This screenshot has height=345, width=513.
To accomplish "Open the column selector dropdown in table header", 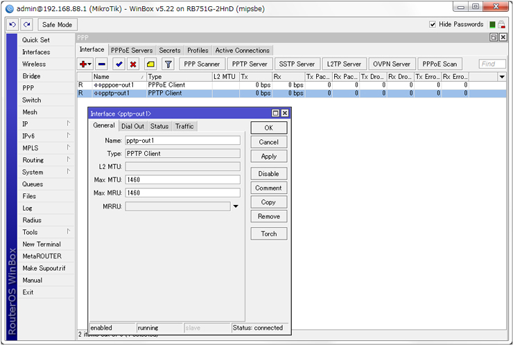I will [502, 76].
